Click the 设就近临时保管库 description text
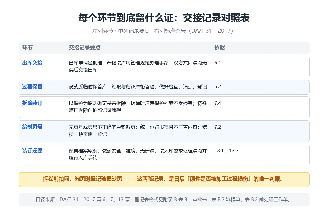This screenshot has height=213, width=328. [x=138, y=87]
